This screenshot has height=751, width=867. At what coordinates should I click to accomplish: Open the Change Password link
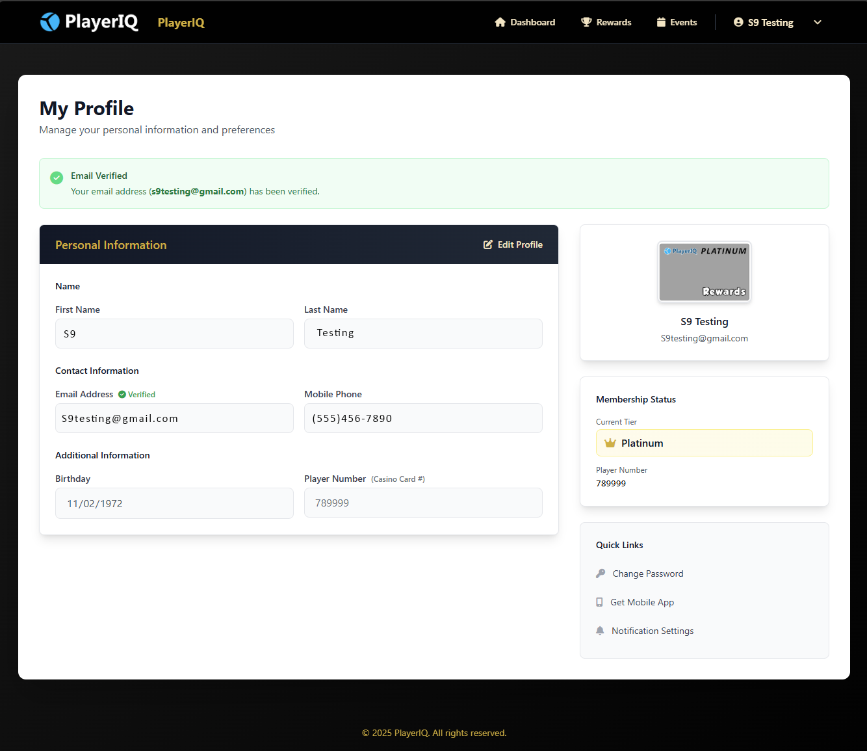(647, 573)
